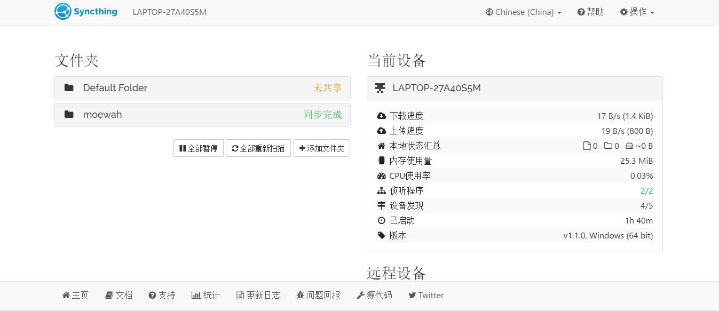Click the CPU usage gauge icon
719x311 pixels.
click(x=381, y=176)
